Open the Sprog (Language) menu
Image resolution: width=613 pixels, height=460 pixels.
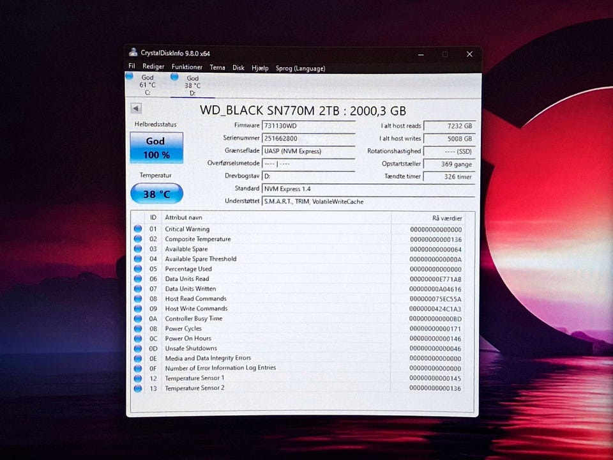point(300,68)
